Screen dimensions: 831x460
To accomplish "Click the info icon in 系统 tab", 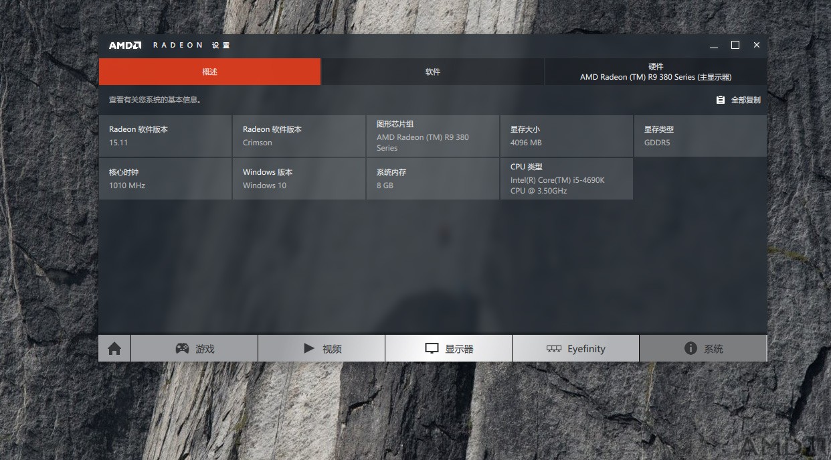I will coord(690,348).
